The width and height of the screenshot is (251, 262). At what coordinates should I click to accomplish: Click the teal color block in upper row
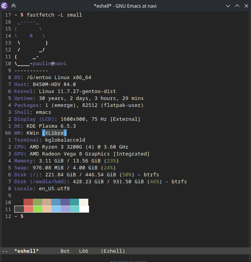74,202
